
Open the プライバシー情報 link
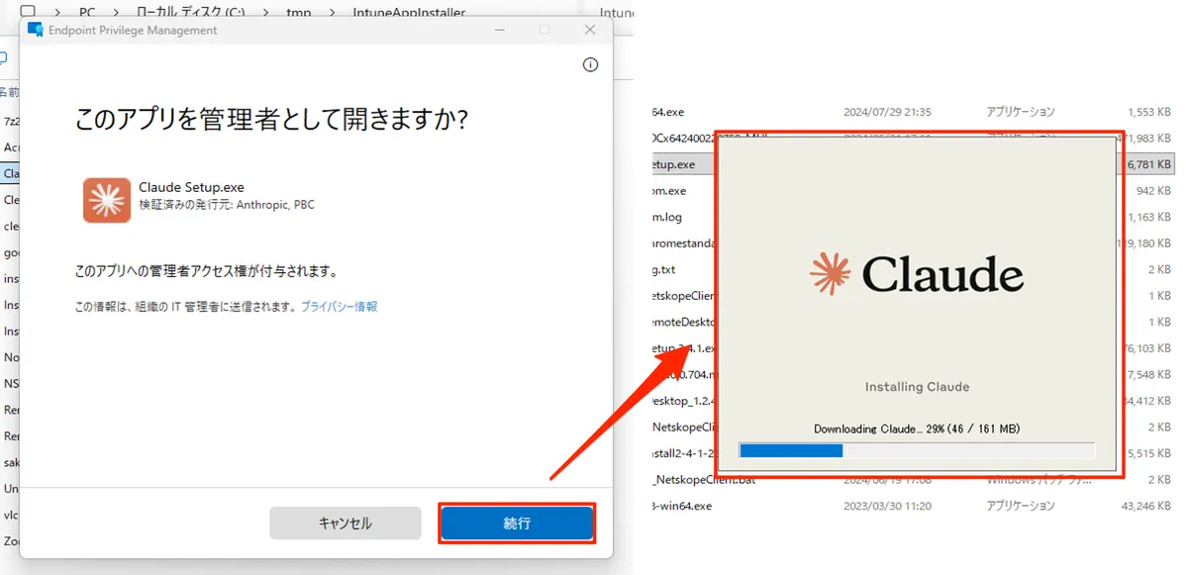[339, 307]
